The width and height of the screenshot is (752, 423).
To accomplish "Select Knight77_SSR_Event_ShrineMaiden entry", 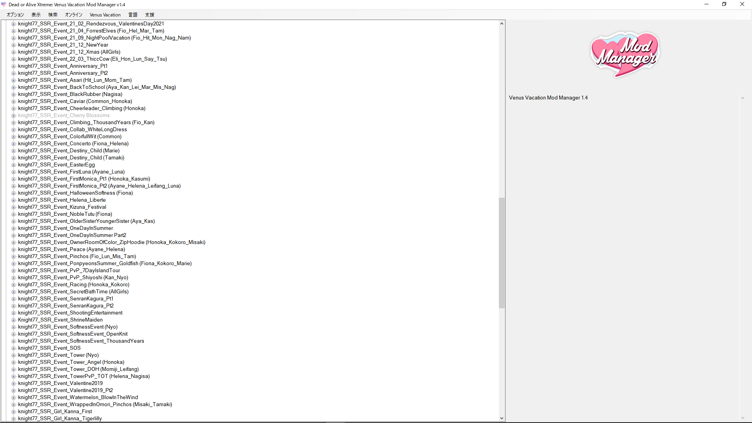I will [x=60, y=320].
